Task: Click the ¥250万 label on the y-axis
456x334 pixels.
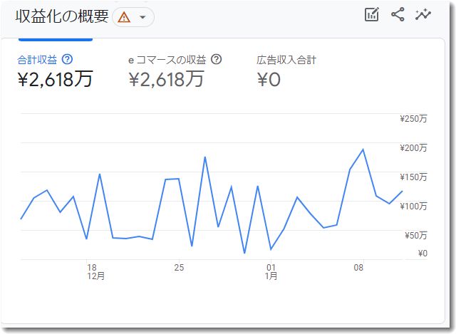Action: point(413,119)
